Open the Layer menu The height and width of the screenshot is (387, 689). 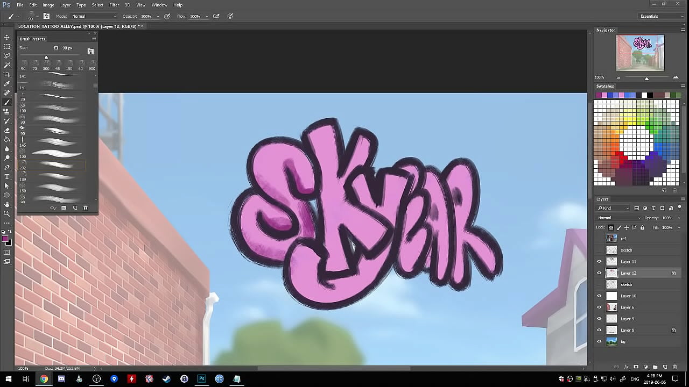pos(65,5)
